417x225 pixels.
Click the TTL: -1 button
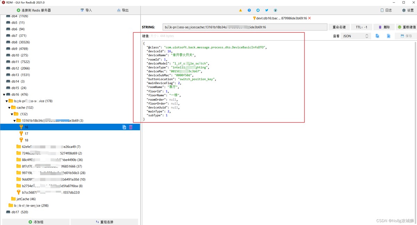(x=361, y=27)
